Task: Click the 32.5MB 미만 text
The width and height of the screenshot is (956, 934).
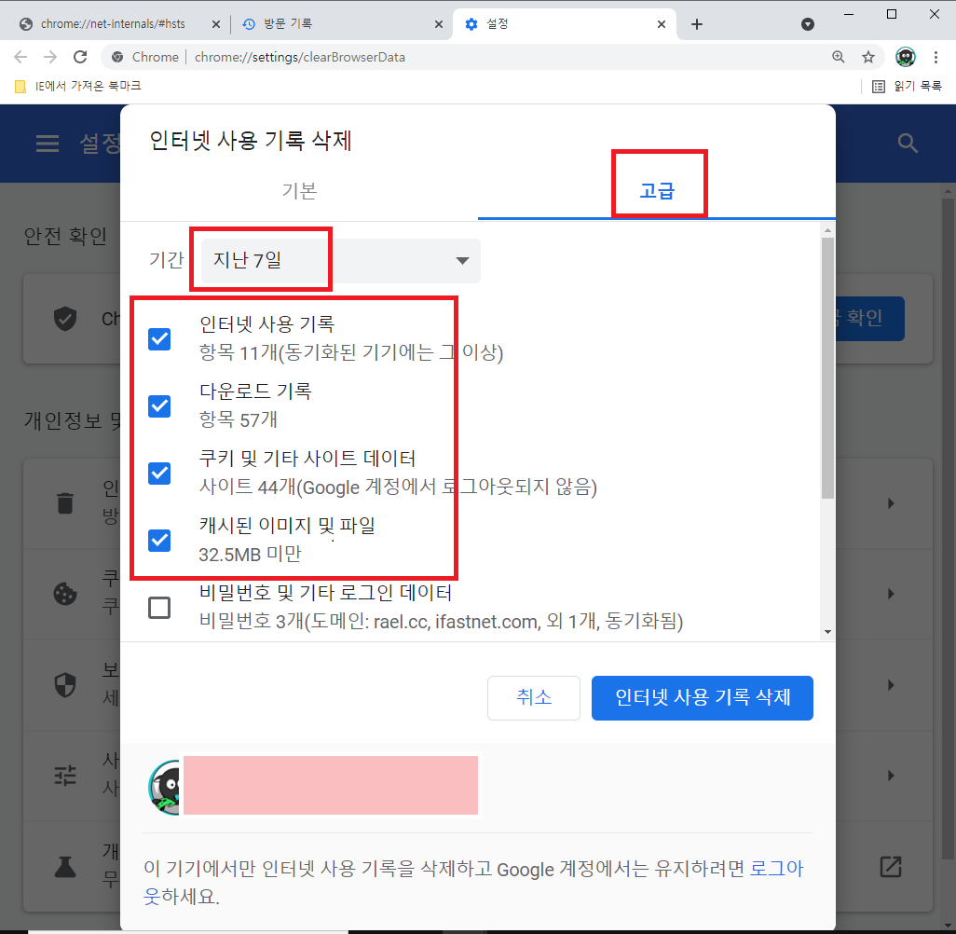Action: [x=250, y=554]
